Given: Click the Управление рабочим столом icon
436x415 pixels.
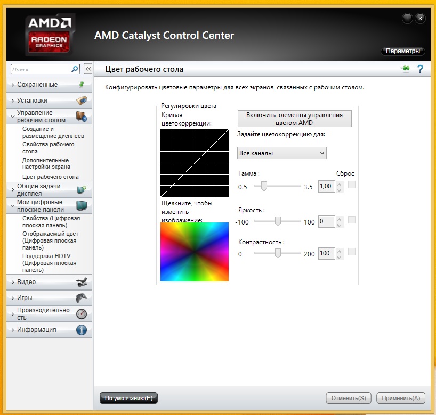Looking at the screenshot, I should pos(82,117).
